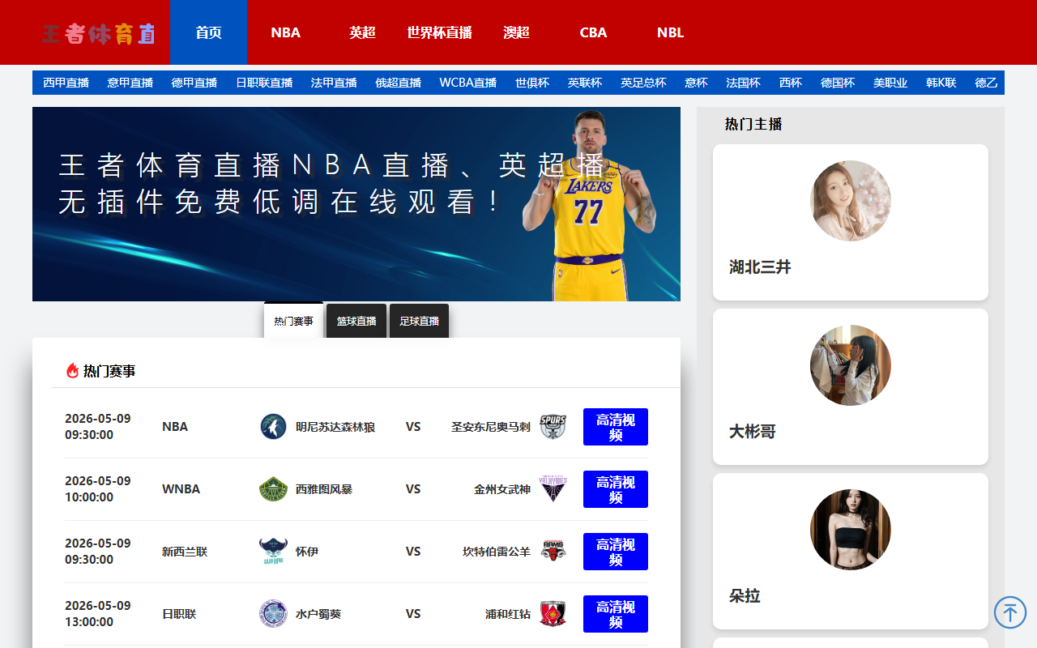Open the WCBA直播 link
The image size is (1037, 648).
pos(468,83)
